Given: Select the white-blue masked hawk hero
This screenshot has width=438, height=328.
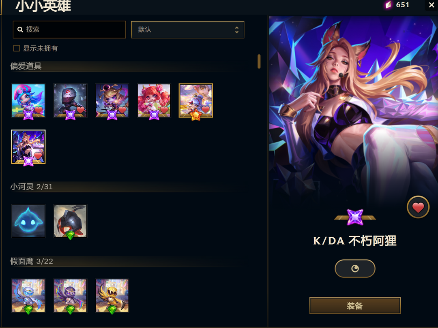Looking at the screenshot, I should [28, 296].
